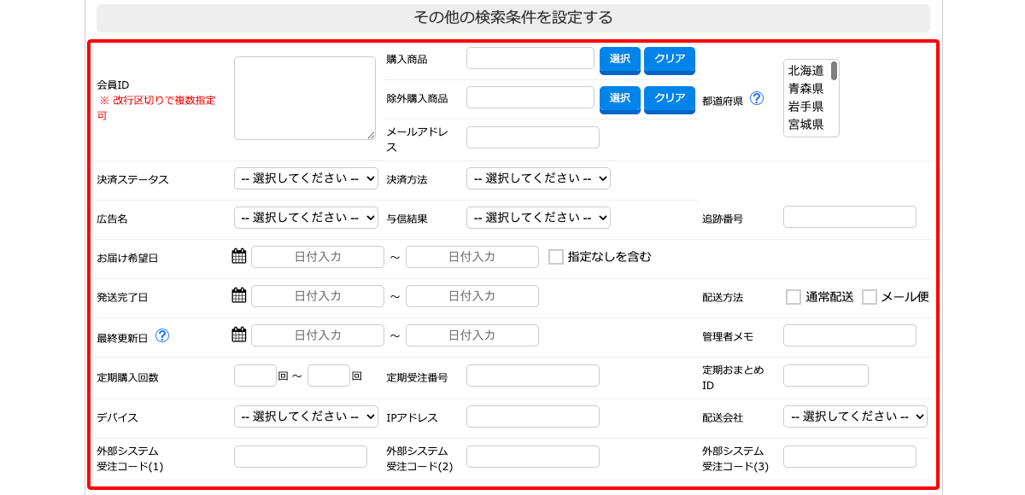Viewport: 1025px width, 495px height.
Task: Open calendar icon for お届け希望日
Action: pos(239,256)
